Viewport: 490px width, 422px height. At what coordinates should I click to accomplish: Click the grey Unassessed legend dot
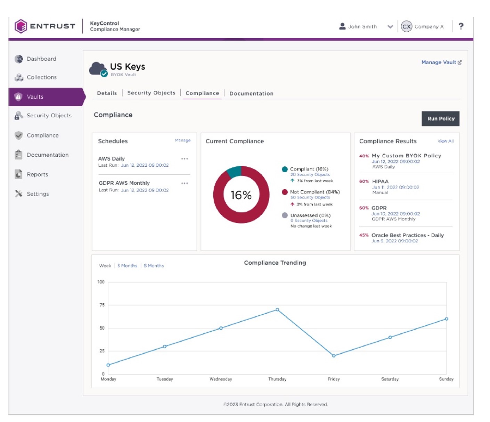285,215
